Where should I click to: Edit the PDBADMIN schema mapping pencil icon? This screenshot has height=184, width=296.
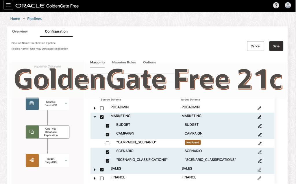click(x=260, y=108)
